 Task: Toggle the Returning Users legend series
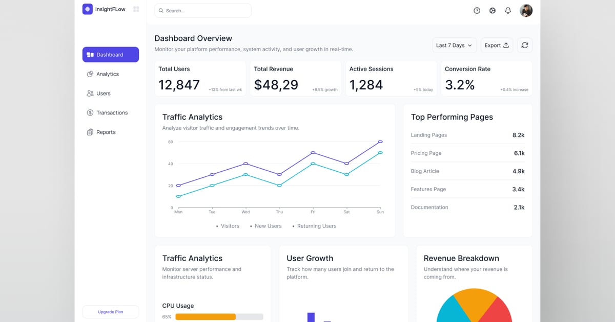tap(316, 226)
